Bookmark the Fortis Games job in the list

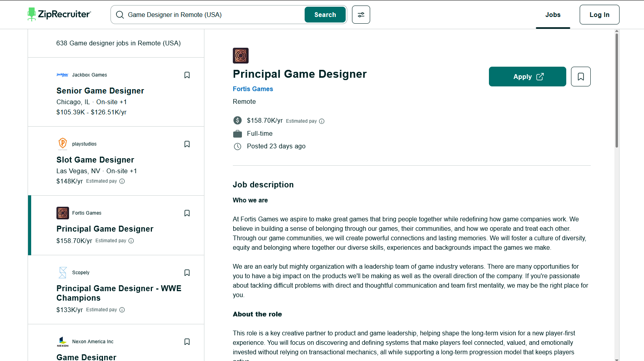tap(187, 213)
